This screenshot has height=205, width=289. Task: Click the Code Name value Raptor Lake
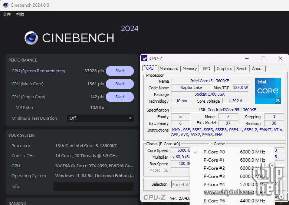click(x=191, y=87)
